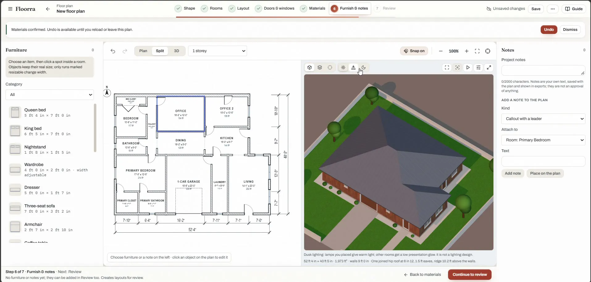The width and height of the screenshot is (591, 282).
Task: Select the night lighting moon icon
Action: [364, 68]
